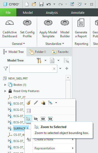Switch to the Annotate ribbon tab
The height and width of the screenshot is (153, 98).
coord(78,13)
